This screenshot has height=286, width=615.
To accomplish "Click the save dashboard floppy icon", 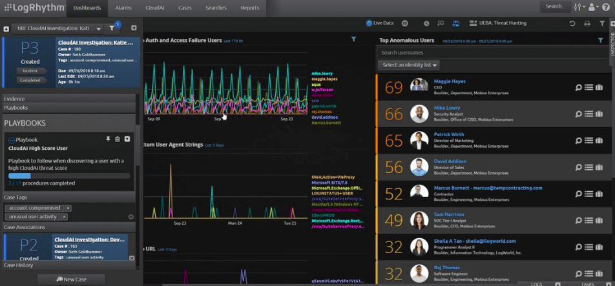I will 456,23.
